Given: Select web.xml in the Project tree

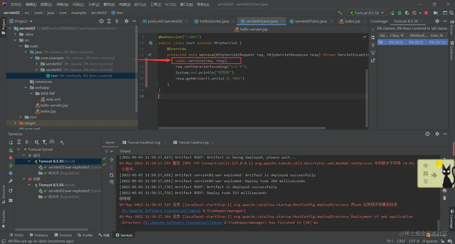Looking at the screenshot, I should pos(53,99).
